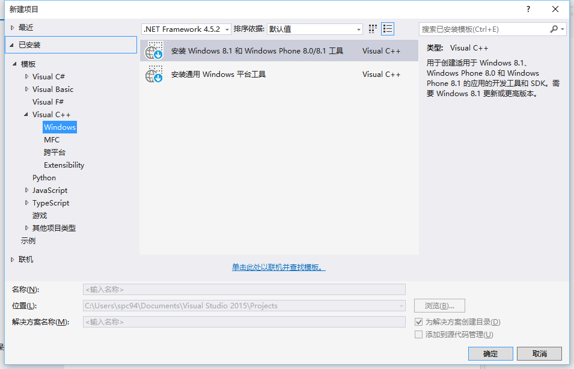574x369 pixels.
Task: Select the MFC template category
Action: coord(52,140)
